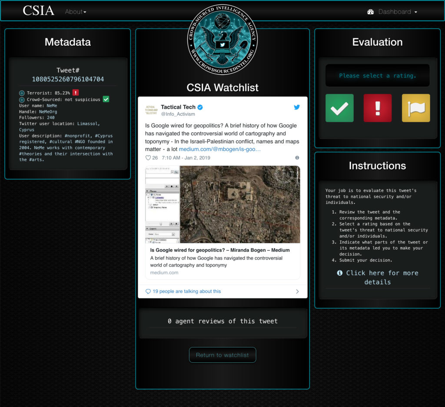Click the CSIA brand title in navbar
This screenshot has height=407, width=445.
click(38, 11)
